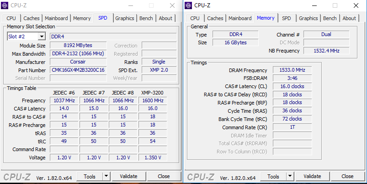Click JEDEC #6 frequency value 1037 MHz
Screen dimensions: 367x184
pos(64,100)
